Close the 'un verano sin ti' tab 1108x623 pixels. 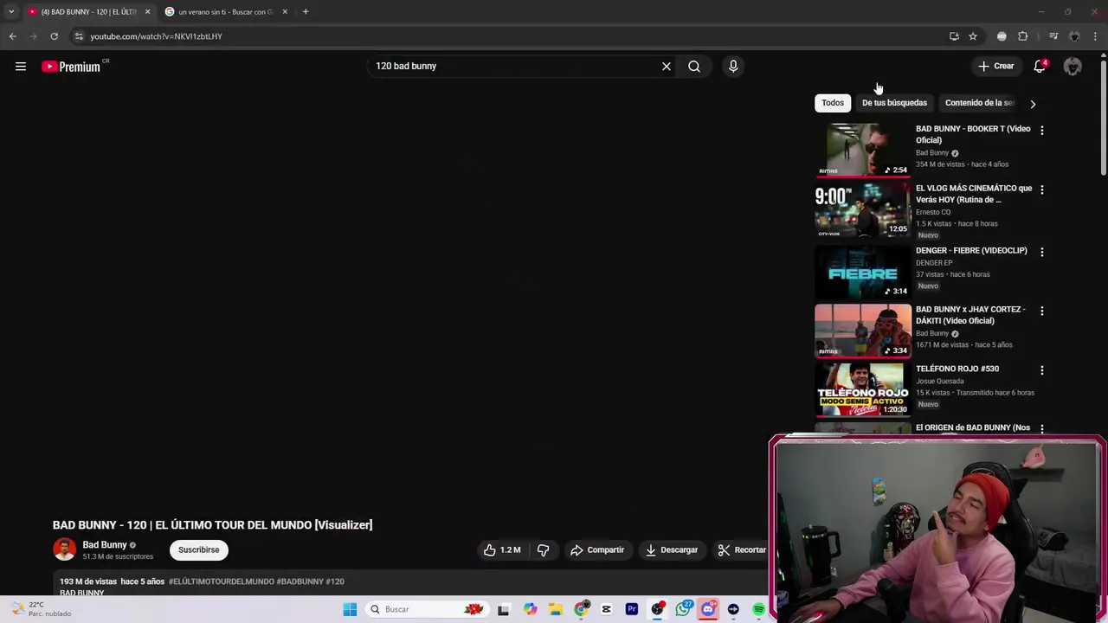285,12
